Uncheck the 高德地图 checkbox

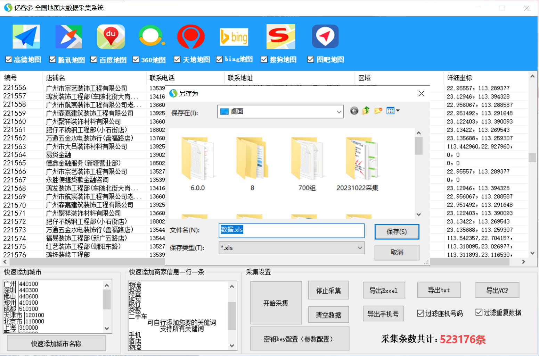coord(8,59)
